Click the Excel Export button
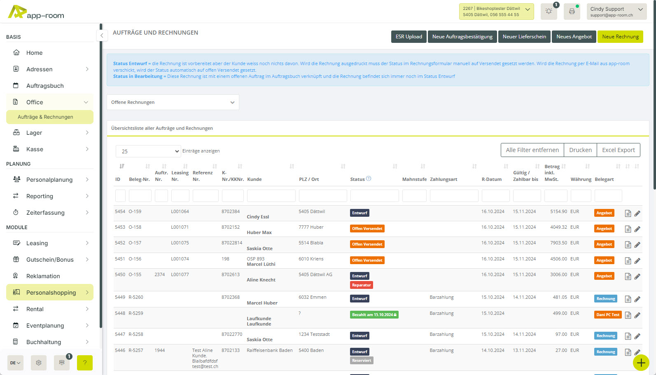Viewport: 656px width, 375px height. click(x=618, y=150)
